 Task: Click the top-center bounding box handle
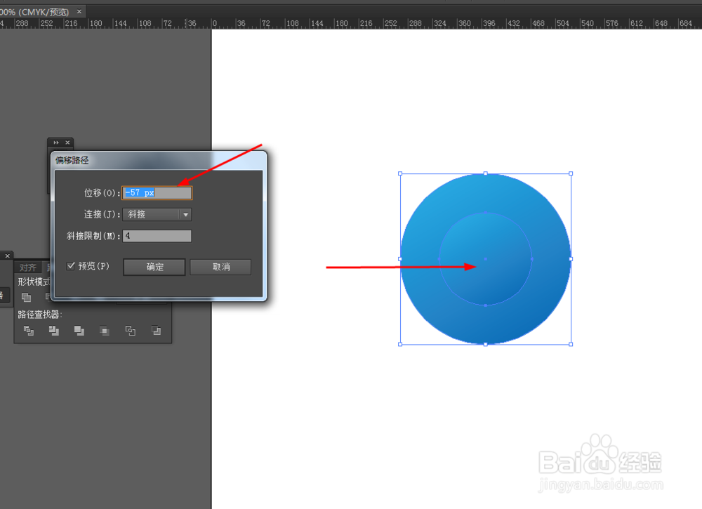coord(486,173)
